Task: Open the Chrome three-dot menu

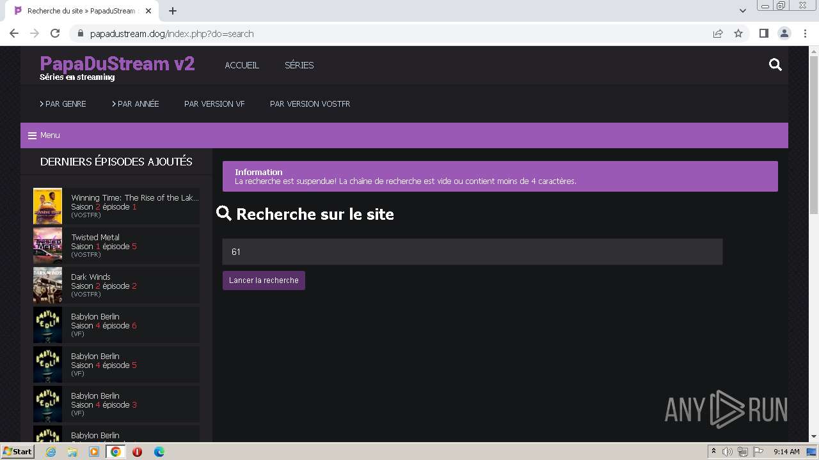Action: [805, 33]
